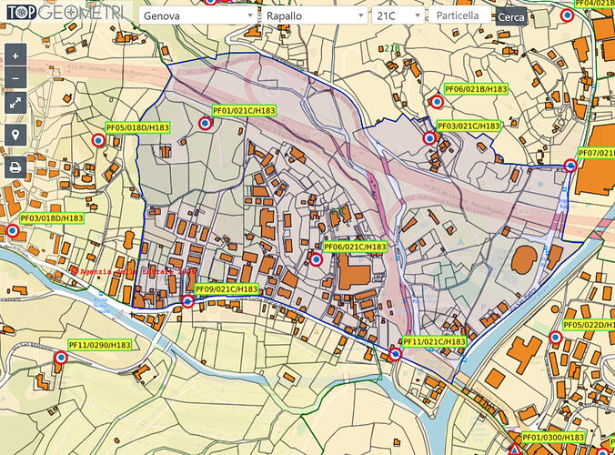Click the PF11/0290/H183 point marker
The height and width of the screenshot is (455, 615).
[61, 359]
